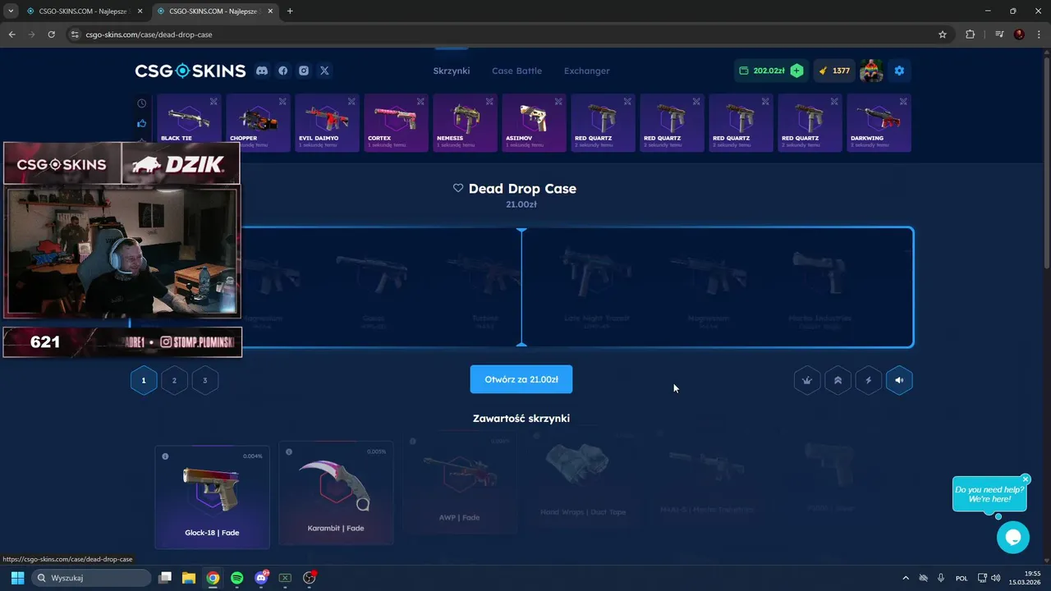Click crossed-swords icon on CORTEX card
The image size is (1051, 591).
click(420, 102)
